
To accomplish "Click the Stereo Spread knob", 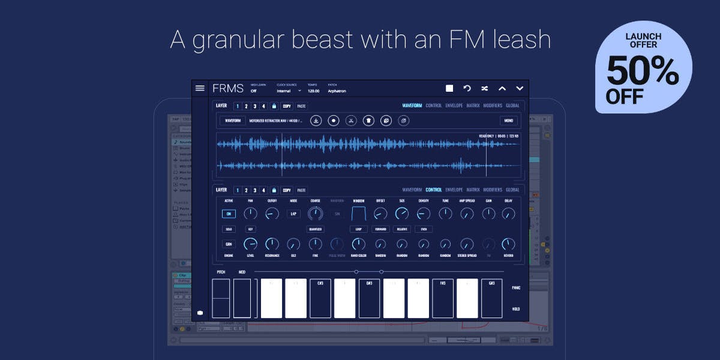I will point(467,244).
